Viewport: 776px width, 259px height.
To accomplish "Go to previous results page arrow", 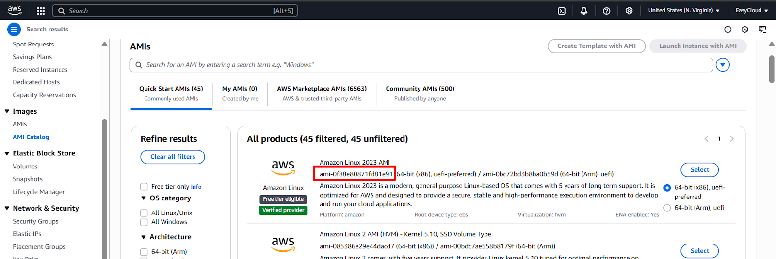I will (706, 139).
